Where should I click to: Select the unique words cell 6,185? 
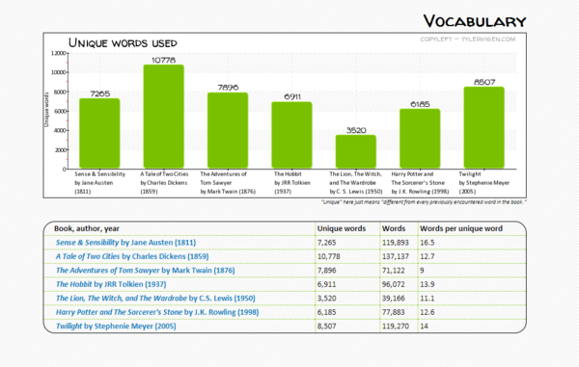click(x=327, y=312)
